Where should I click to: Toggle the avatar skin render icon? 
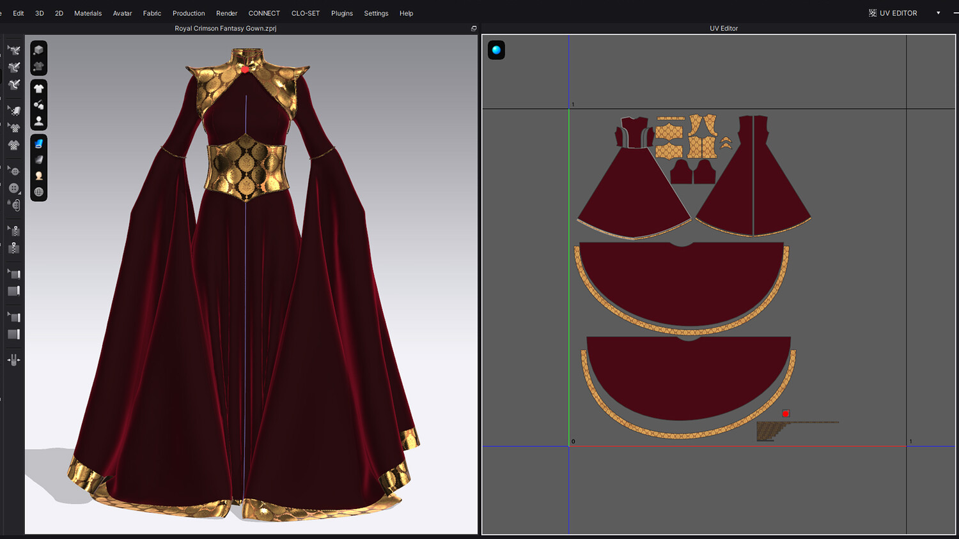tap(39, 176)
